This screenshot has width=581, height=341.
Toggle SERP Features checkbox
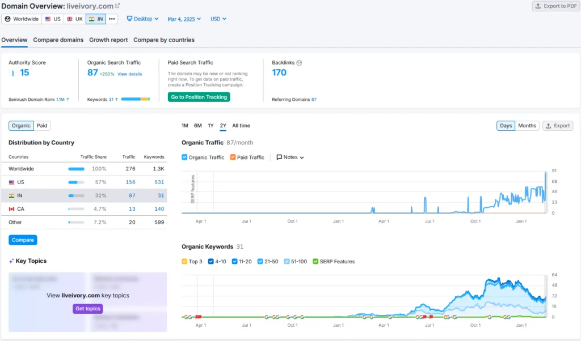pos(315,262)
